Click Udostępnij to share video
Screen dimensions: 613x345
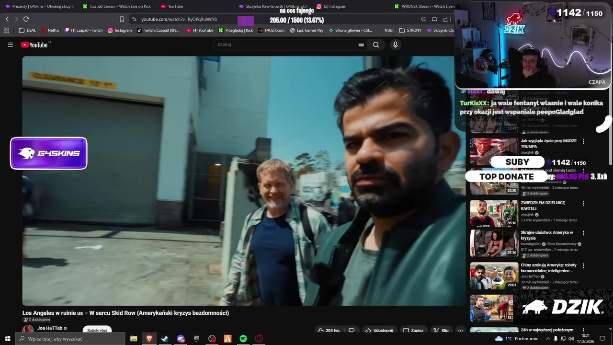379,330
